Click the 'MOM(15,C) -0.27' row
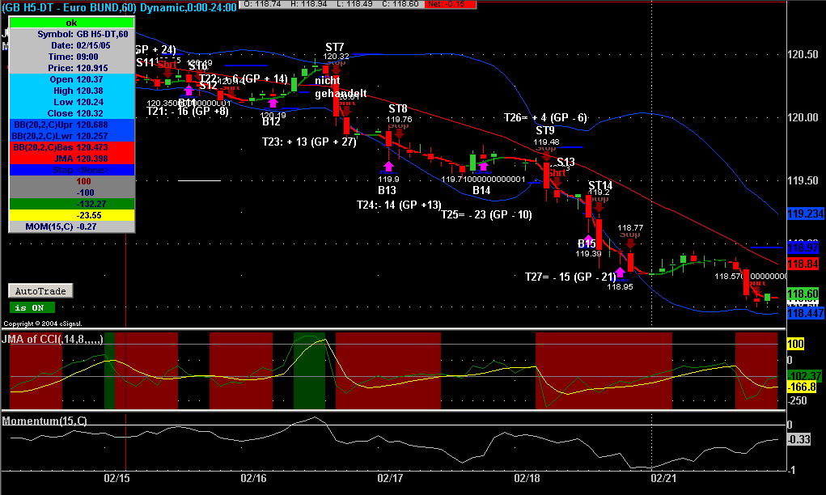Viewport: 826px width, 495px height. 72,226
